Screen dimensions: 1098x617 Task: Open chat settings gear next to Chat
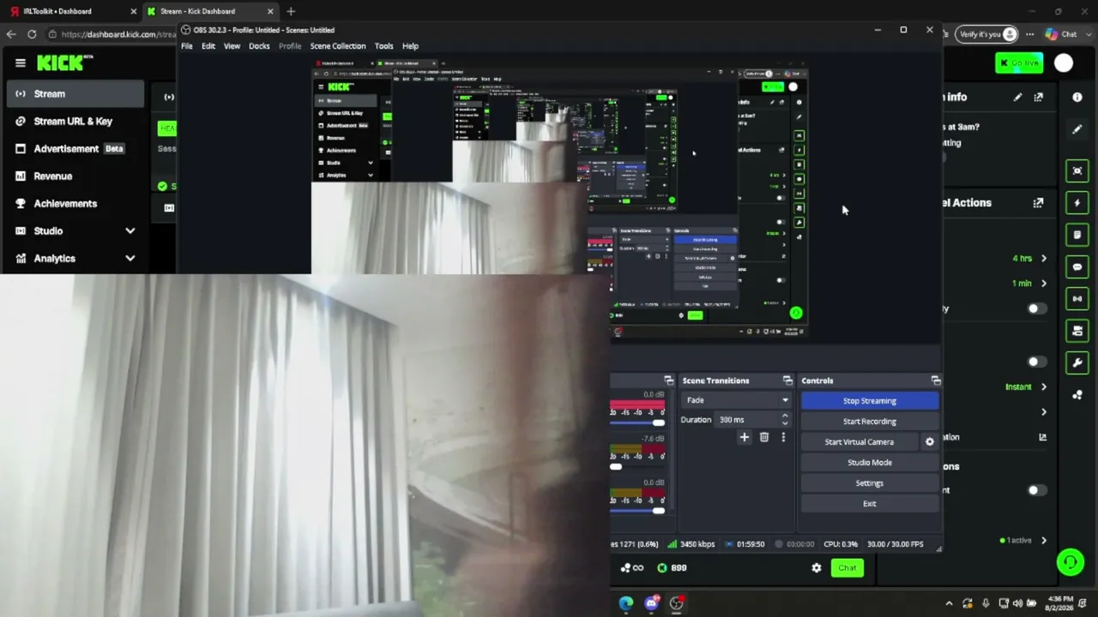click(816, 567)
